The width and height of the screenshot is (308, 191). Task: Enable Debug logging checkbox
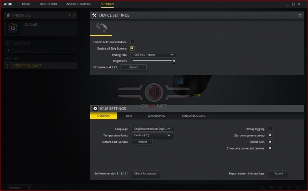[270, 129]
